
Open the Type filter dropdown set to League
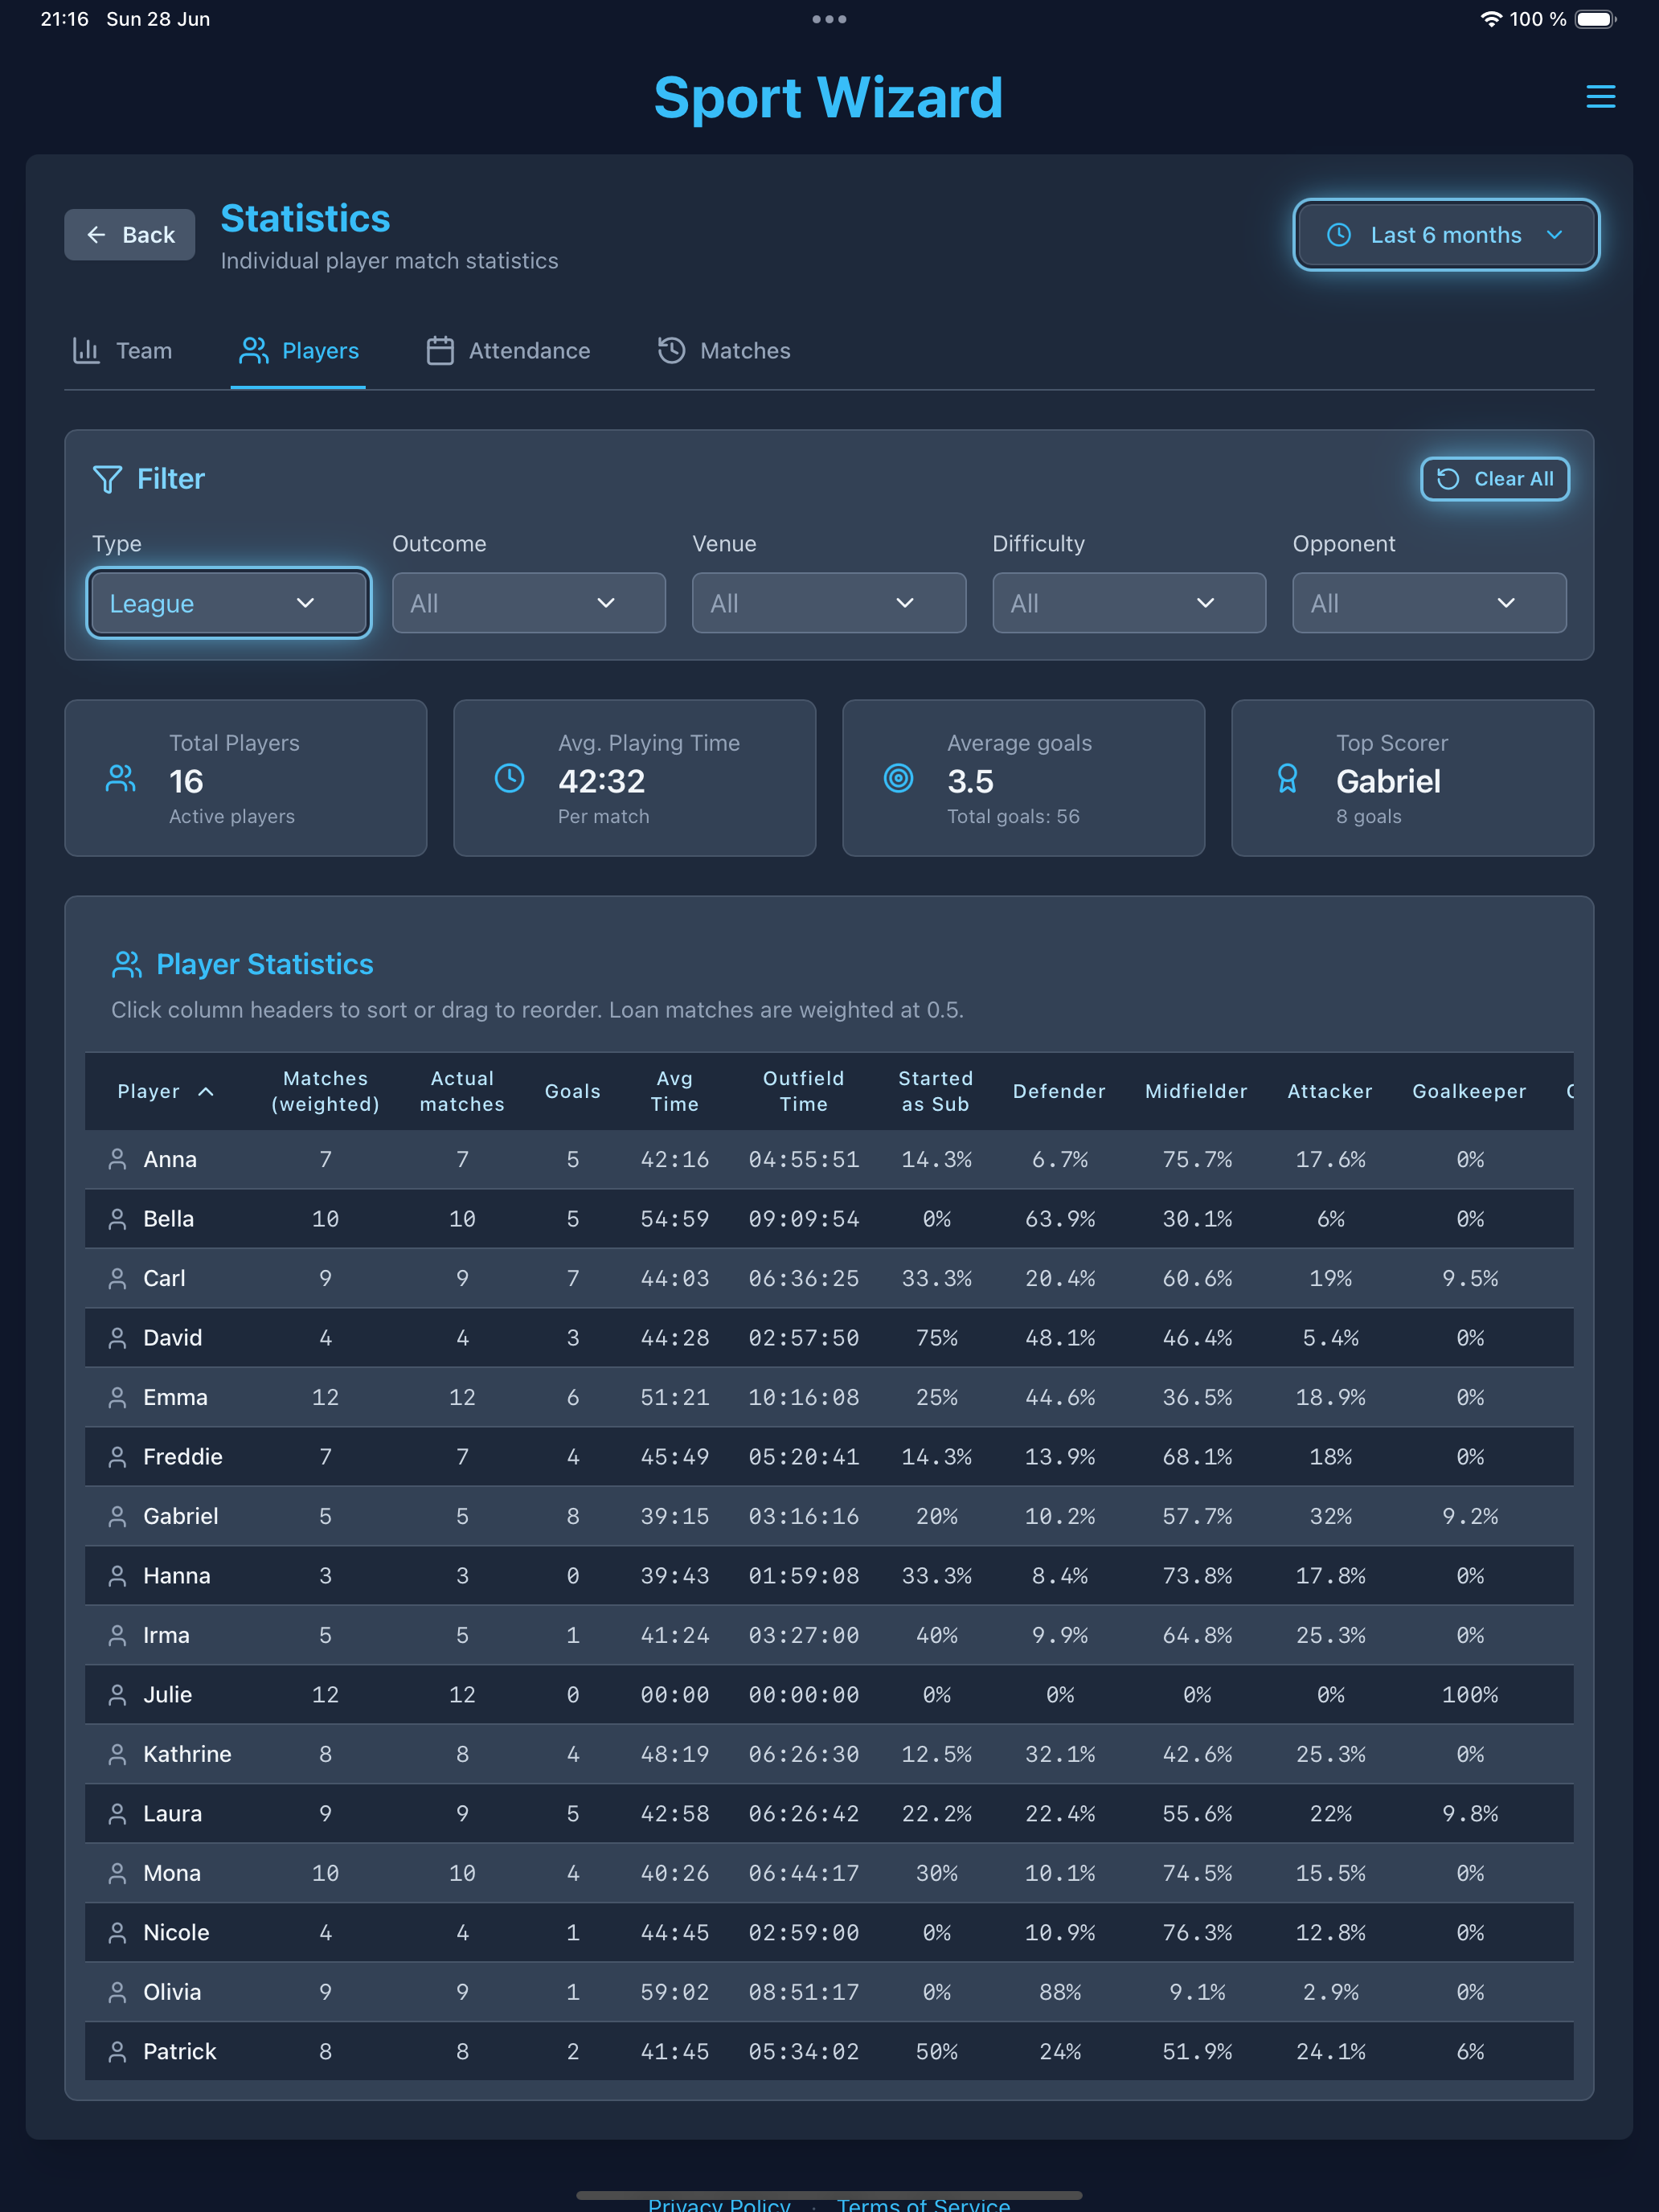(229, 603)
